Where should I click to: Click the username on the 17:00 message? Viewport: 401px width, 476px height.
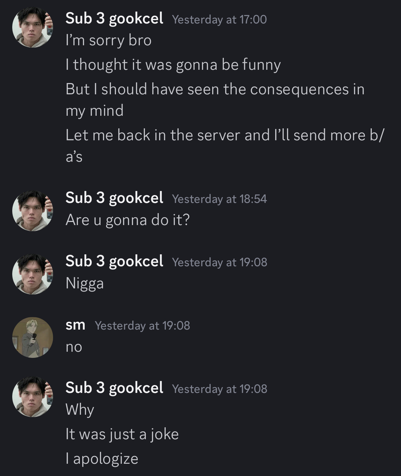[x=114, y=19]
